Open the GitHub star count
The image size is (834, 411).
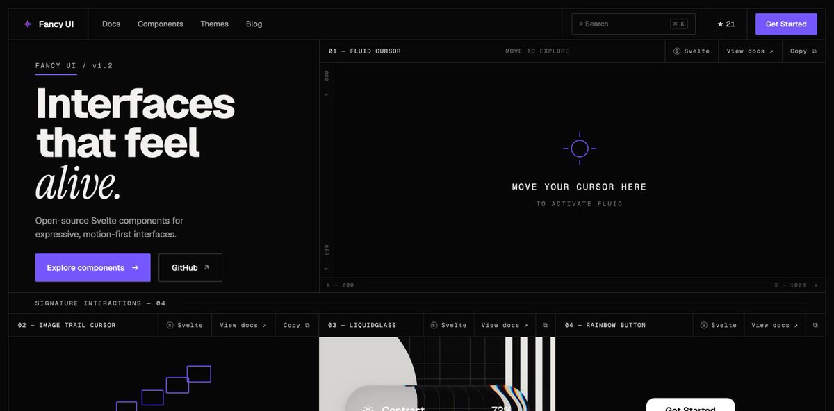point(726,24)
